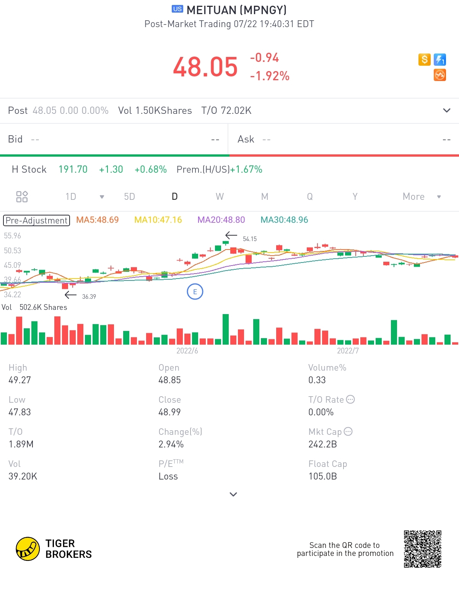Tap the Change(%) value 2.94%
Image resolution: width=459 pixels, height=593 pixels.
(171, 444)
